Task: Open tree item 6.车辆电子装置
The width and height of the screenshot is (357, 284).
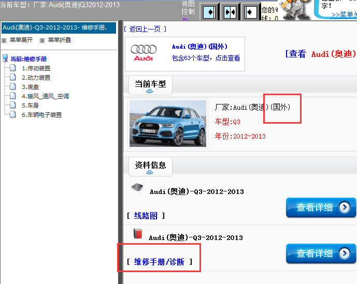Action: coord(41,115)
